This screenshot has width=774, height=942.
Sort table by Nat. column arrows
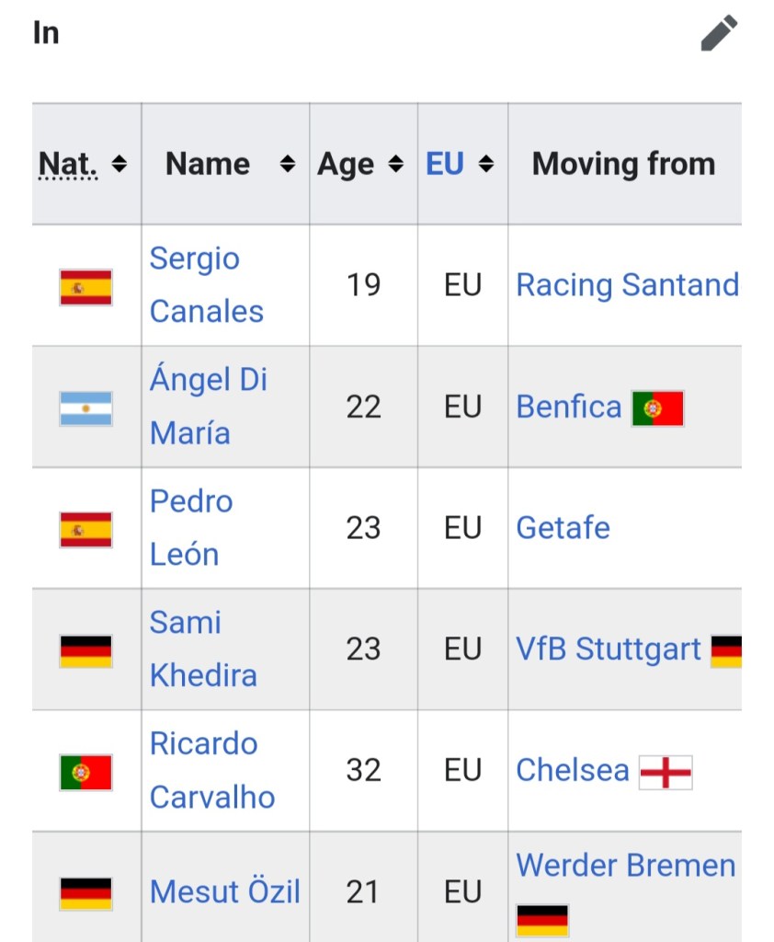[x=119, y=164]
